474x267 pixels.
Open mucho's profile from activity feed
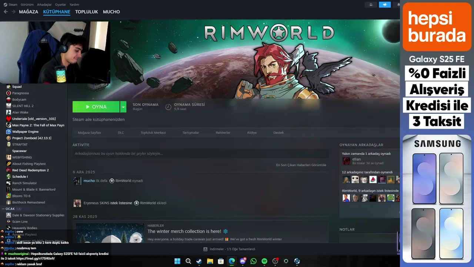[89, 181]
